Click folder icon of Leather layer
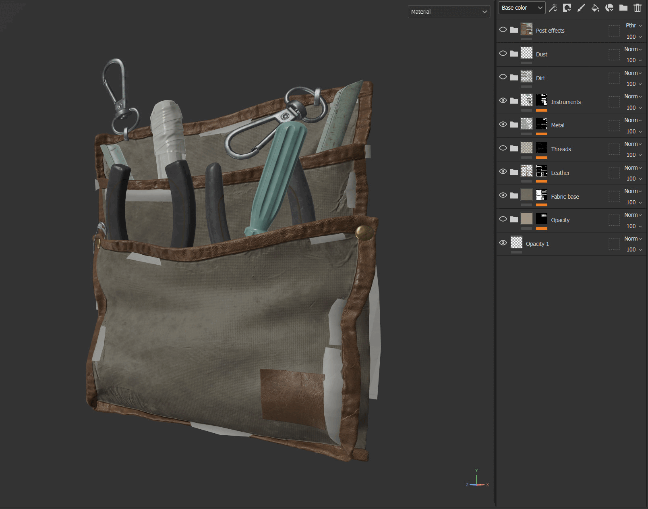The width and height of the screenshot is (648, 509). 514,172
